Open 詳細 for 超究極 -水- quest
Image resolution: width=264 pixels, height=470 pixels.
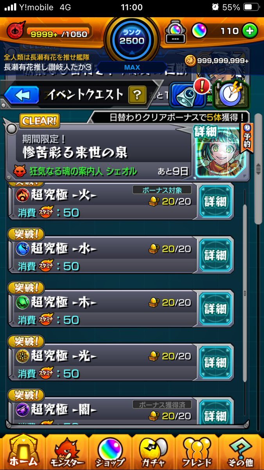click(x=216, y=255)
